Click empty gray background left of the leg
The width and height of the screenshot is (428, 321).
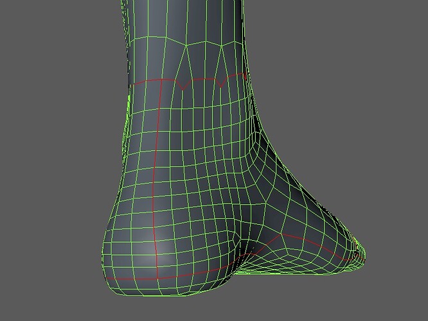55,136
